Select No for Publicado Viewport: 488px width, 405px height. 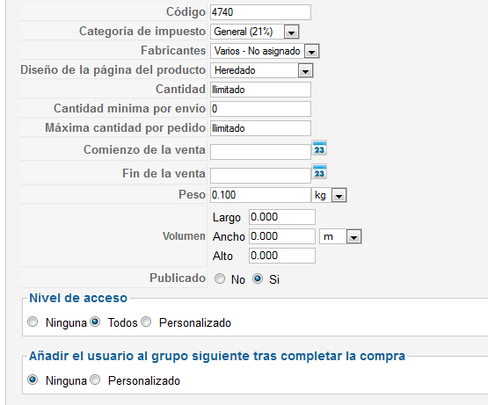coord(220,278)
